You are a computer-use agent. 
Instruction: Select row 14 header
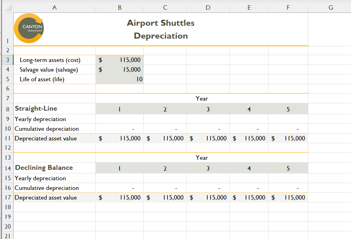tap(7, 168)
